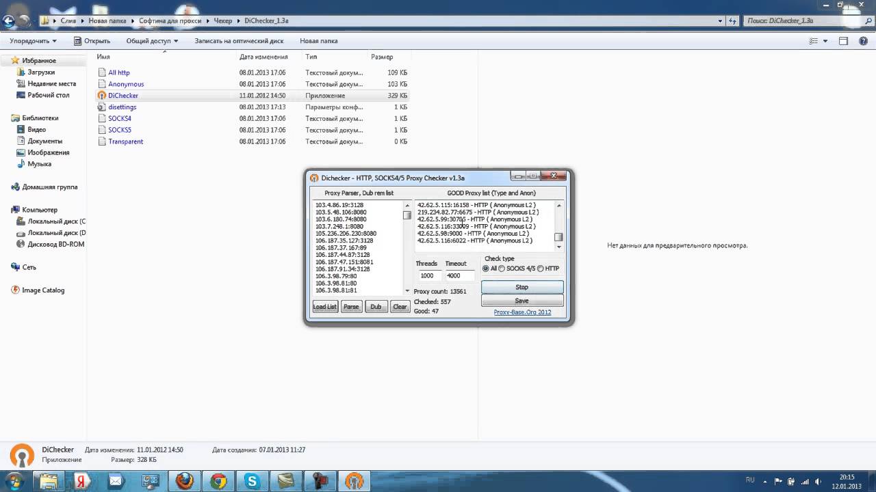Go to Слив in the breadcrumb
This screenshot has width=876, height=492.
pos(68,21)
